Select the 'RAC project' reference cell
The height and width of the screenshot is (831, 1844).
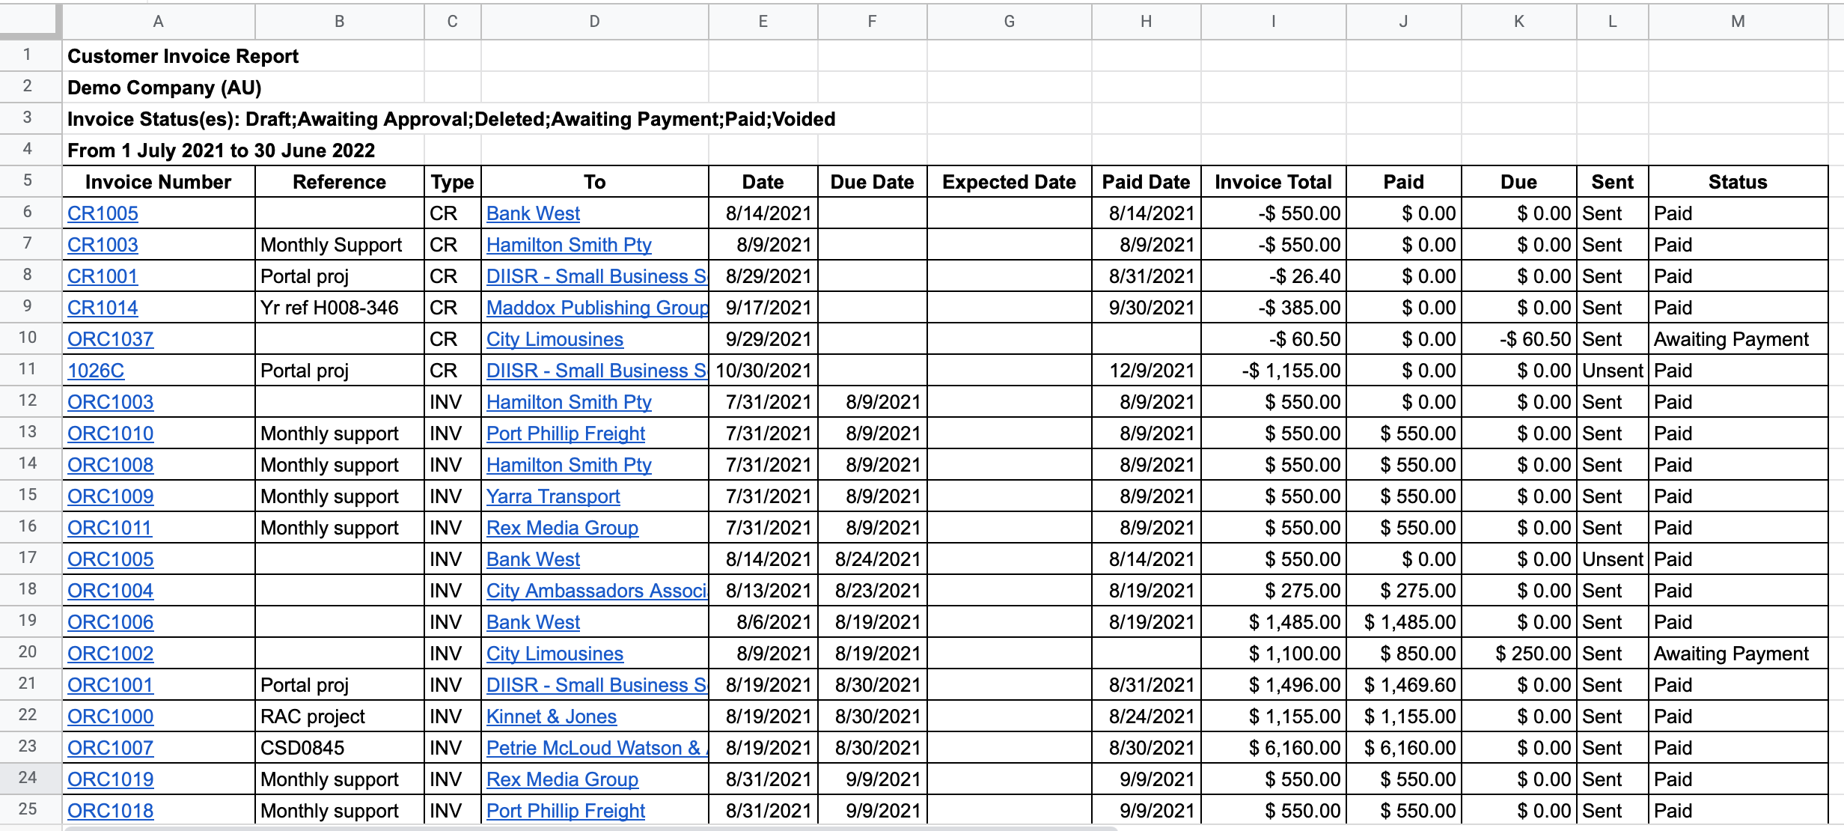coord(339,716)
